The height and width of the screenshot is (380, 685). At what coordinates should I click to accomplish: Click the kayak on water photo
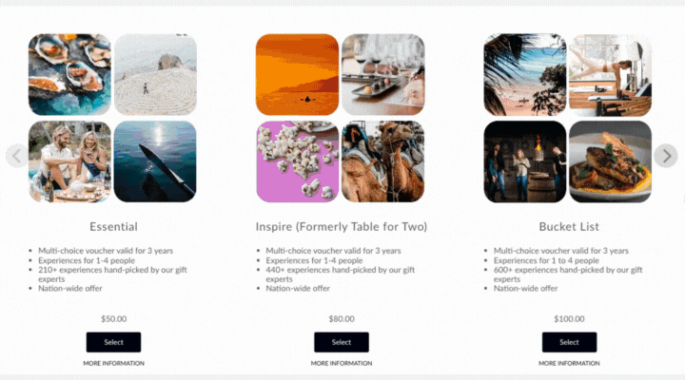(155, 161)
